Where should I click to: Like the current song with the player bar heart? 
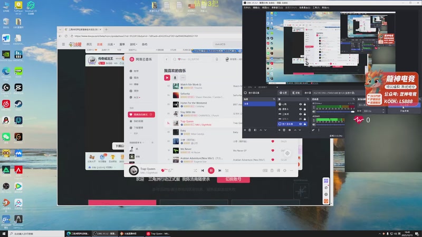[162, 170]
